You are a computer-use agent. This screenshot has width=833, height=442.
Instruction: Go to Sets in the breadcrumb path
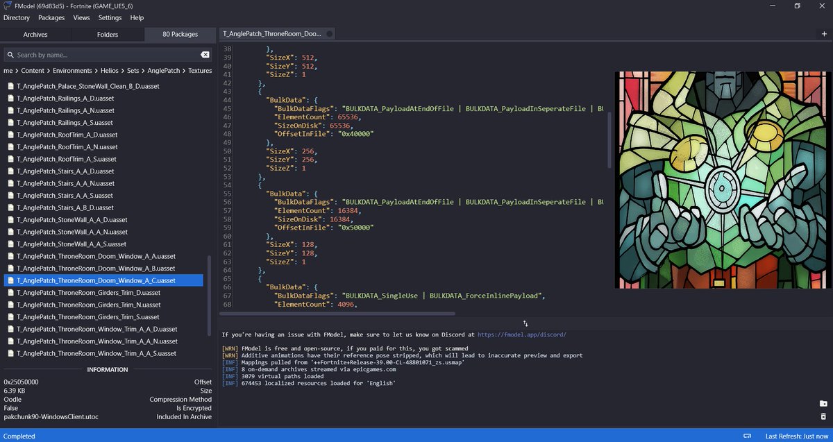[133, 71]
